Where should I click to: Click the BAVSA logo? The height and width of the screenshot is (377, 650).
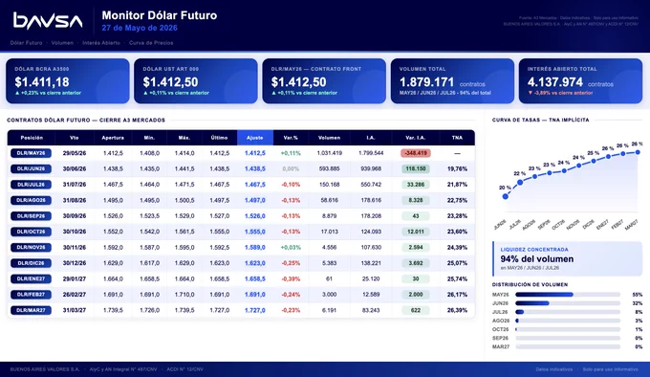tap(48, 21)
